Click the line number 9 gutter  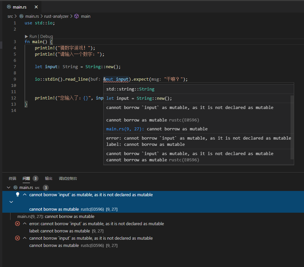(15, 79)
